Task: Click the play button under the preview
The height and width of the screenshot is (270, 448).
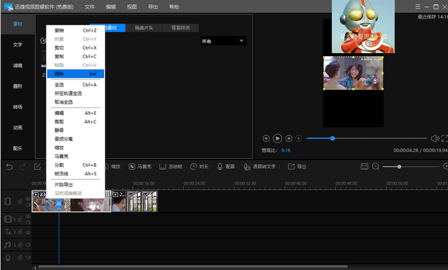Action: (277, 138)
